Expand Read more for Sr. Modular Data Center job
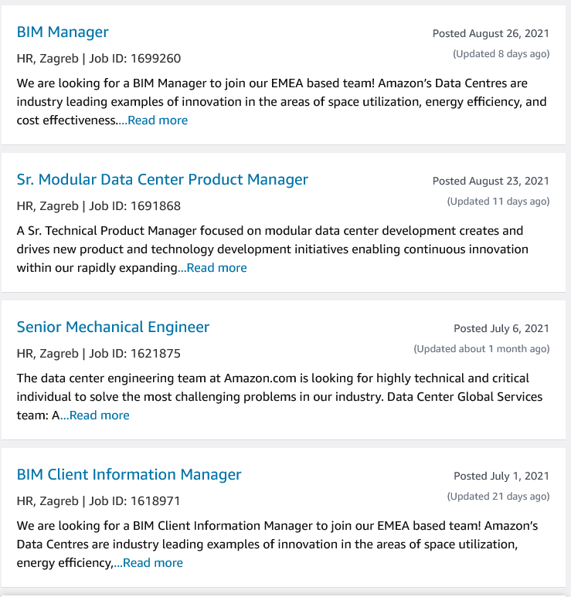Screen dimensions: 571x597 point(216,268)
